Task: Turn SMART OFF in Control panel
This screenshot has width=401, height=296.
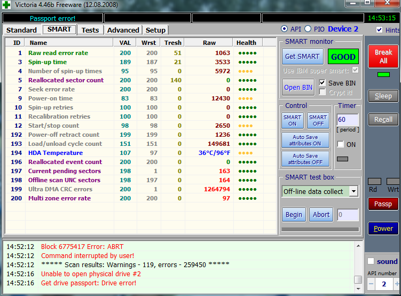Action: (x=318, y=120)
